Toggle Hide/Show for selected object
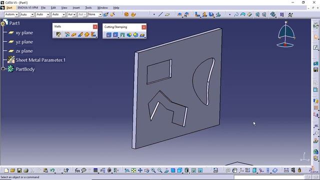Image resolution: width=320 pixels, height=180 pixels. coord(193,170)
